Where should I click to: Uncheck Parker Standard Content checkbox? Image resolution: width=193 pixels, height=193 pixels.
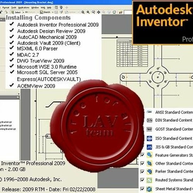pos(142,171)
